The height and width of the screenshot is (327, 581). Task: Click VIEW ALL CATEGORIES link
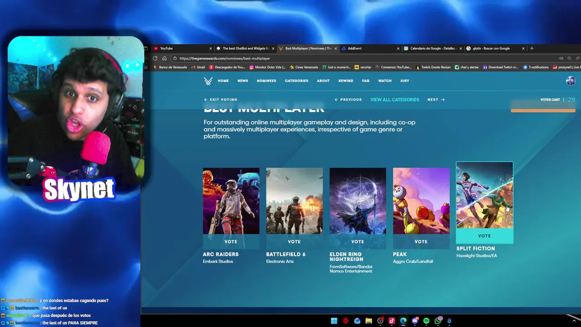(x=394, y=99)
